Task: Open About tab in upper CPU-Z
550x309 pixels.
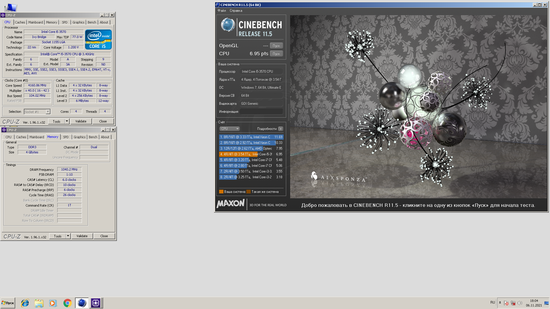Action: 104,22
